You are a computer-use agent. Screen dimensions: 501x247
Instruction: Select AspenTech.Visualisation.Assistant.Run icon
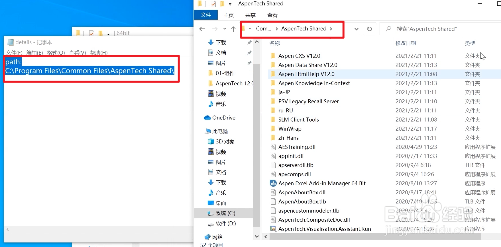coord(273,229)
